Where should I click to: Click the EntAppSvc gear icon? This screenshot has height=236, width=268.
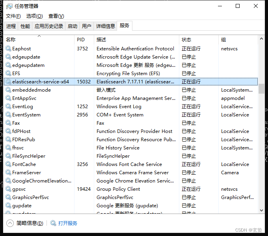(x=8, y=98)
